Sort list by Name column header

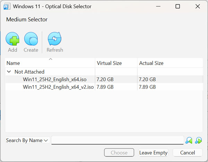click(50, 63)
